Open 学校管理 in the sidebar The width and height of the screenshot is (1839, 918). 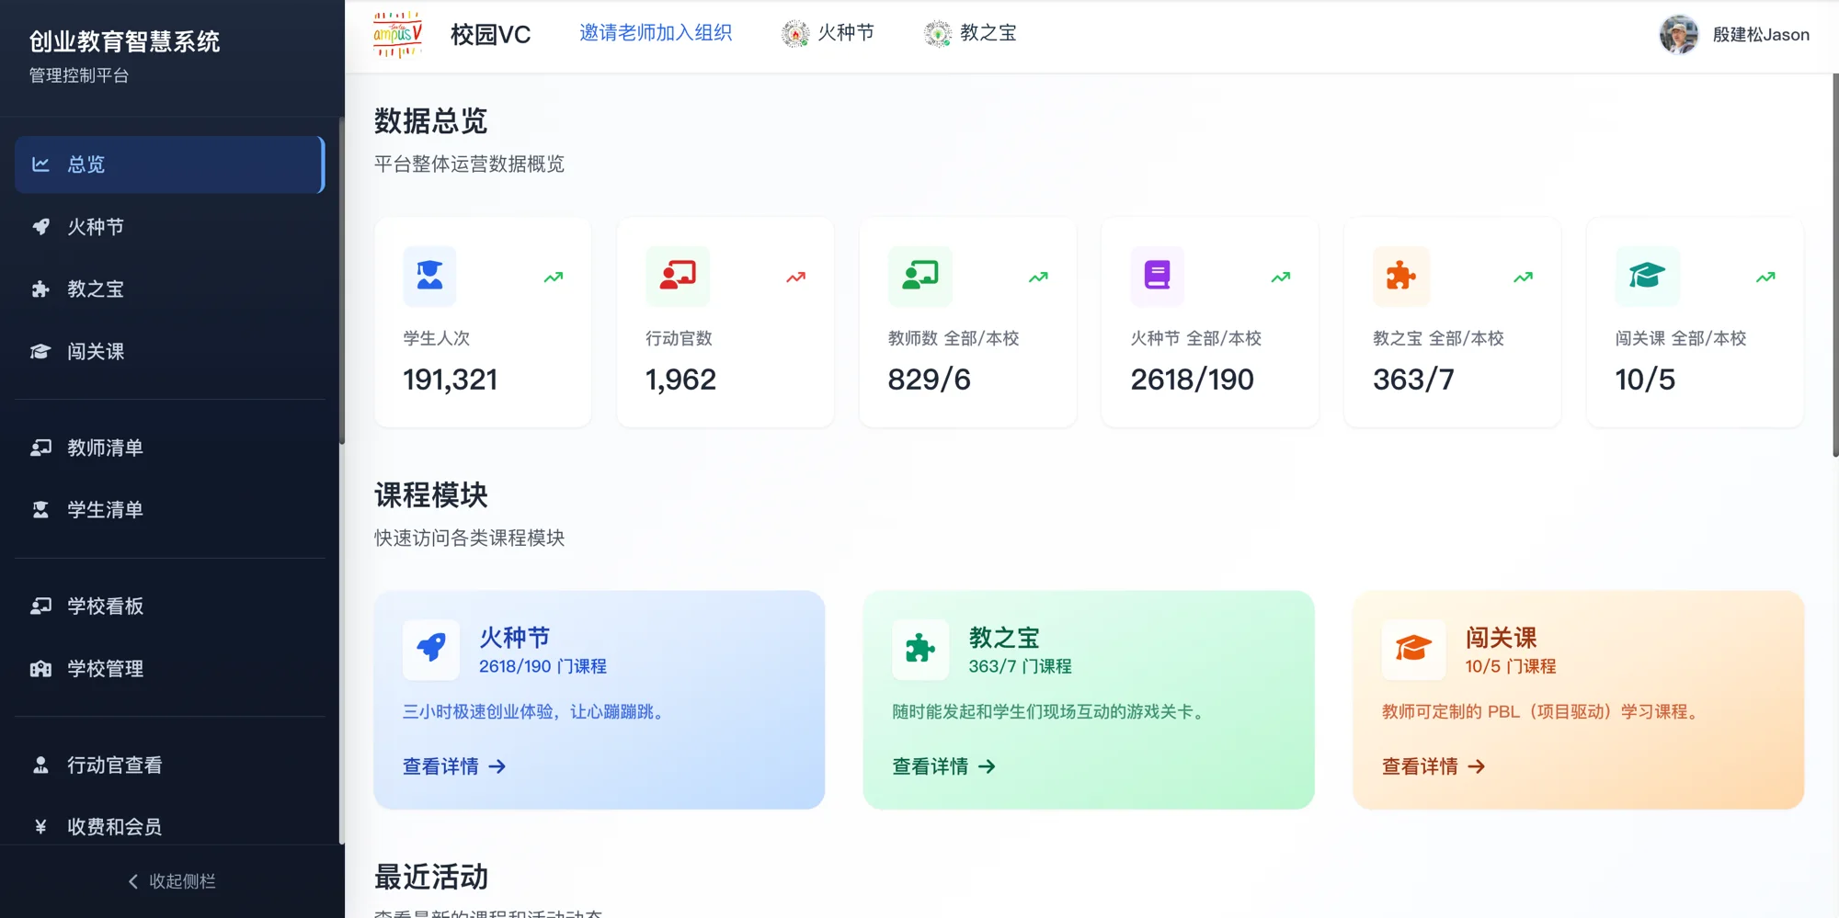(170, 669)
